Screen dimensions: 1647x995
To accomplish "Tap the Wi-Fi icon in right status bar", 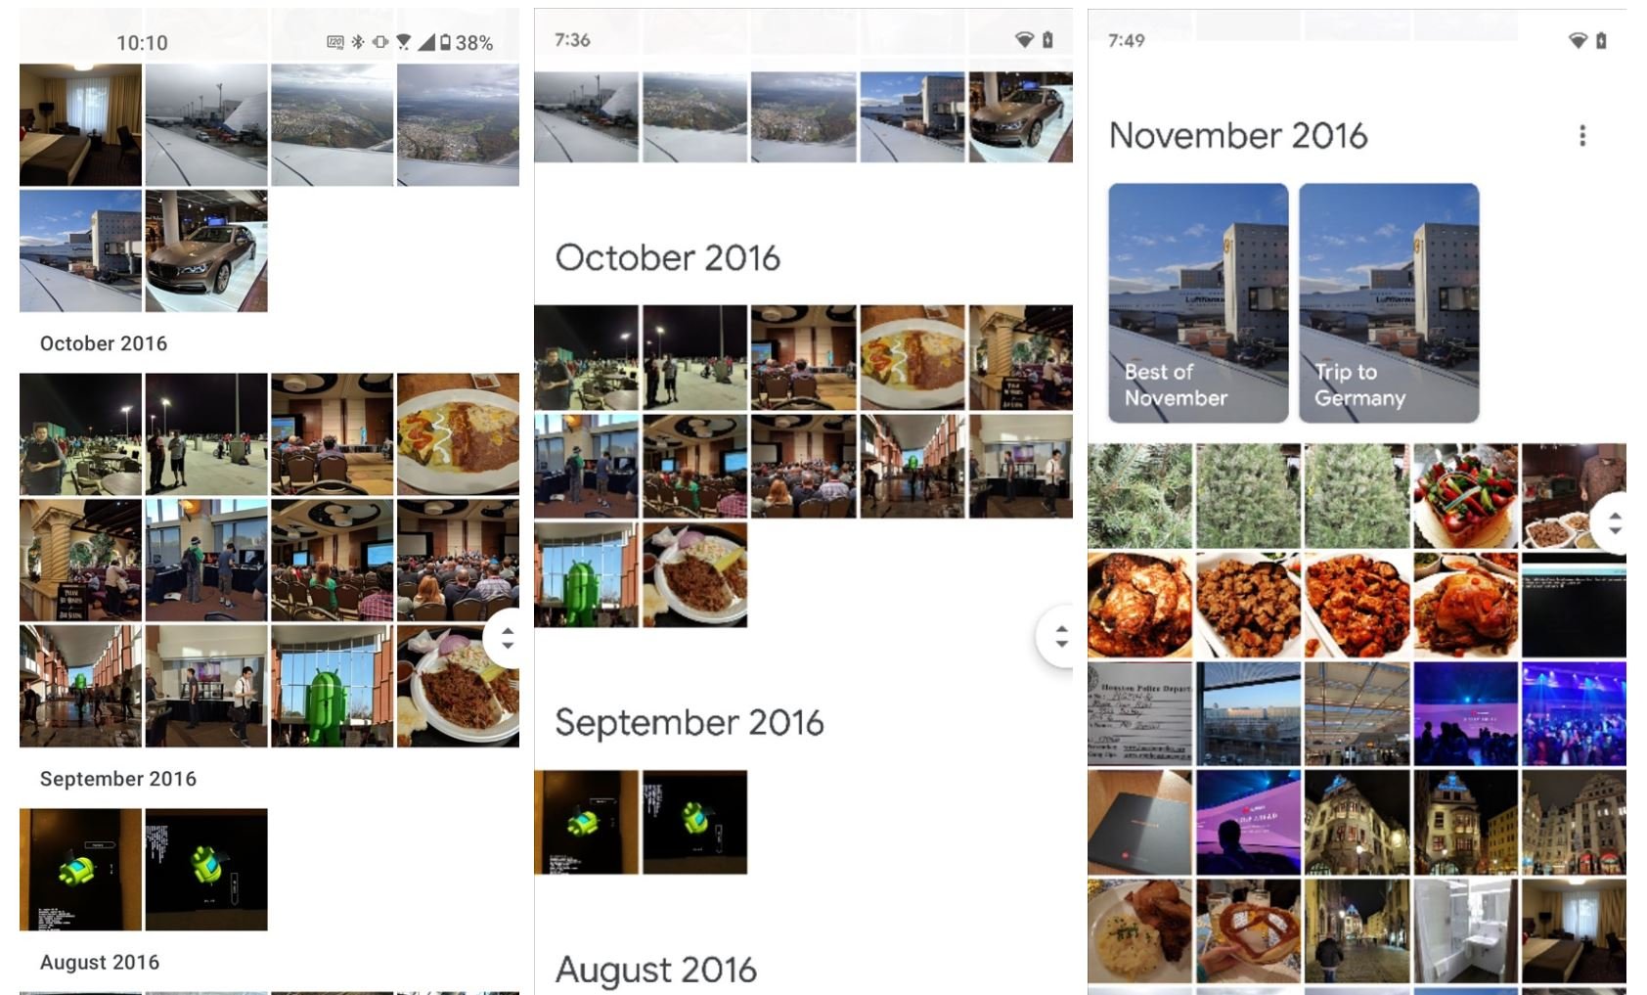I will 1578,40.
